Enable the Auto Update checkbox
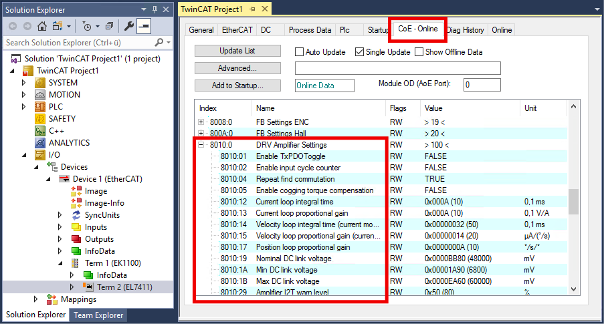 (x=299, y=51)
